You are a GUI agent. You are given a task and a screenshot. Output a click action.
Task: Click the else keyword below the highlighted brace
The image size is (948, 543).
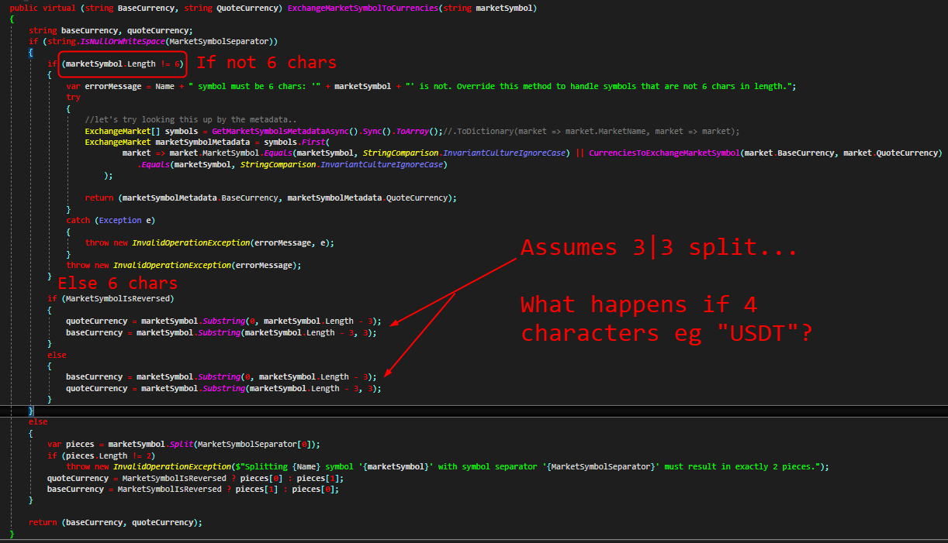pyautogui.click(x=37, y=421)
